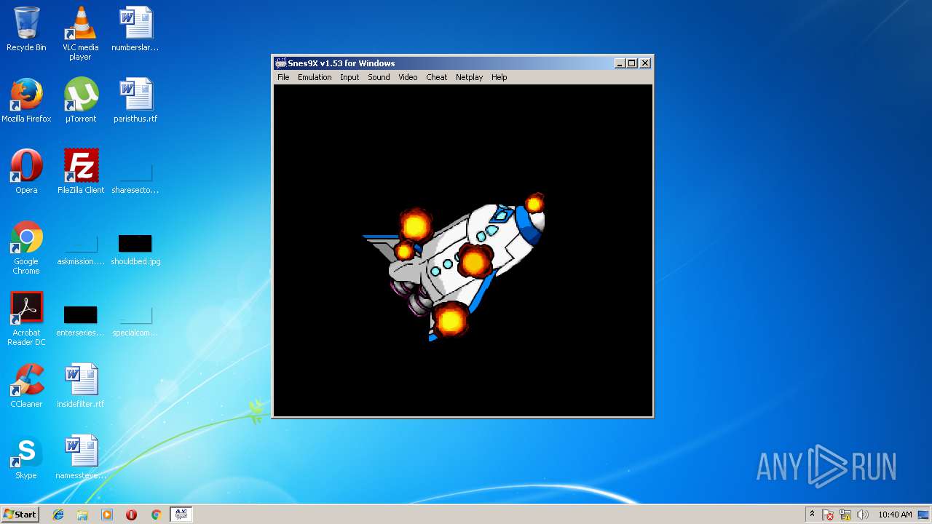Select the Mozilla Firefox shortcut

point(26,100)
